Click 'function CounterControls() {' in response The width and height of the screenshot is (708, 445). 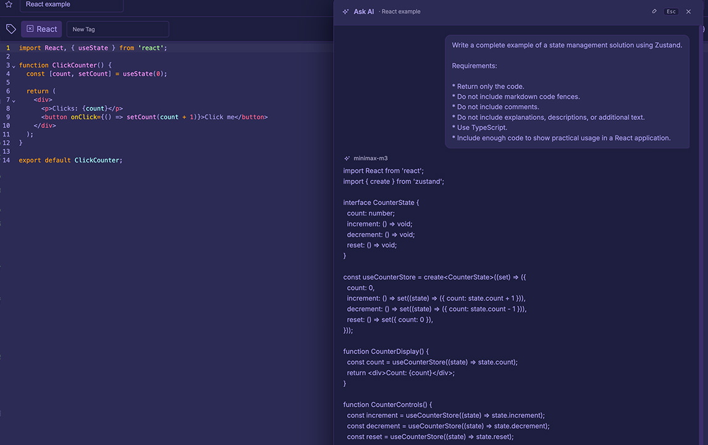pos(387,405)
